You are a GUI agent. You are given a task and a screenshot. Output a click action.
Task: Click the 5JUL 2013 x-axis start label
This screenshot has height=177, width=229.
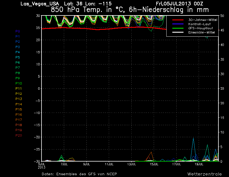click(42, 166)
